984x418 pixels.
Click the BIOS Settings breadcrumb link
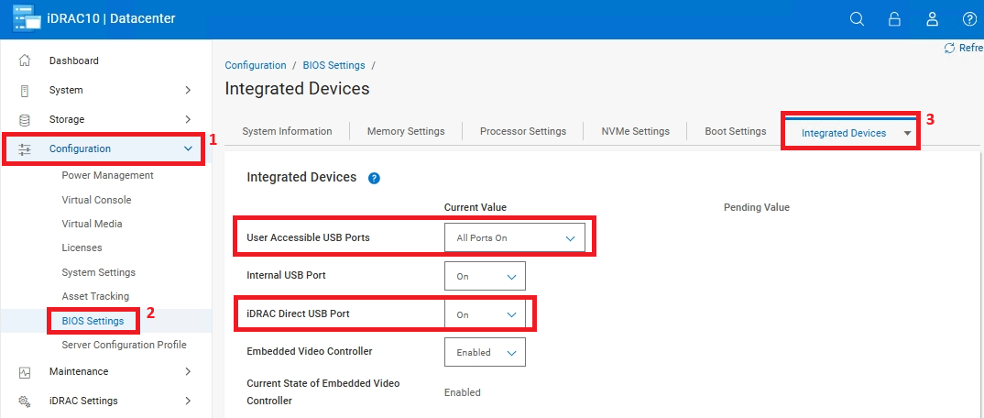click(x=333, y=65)
